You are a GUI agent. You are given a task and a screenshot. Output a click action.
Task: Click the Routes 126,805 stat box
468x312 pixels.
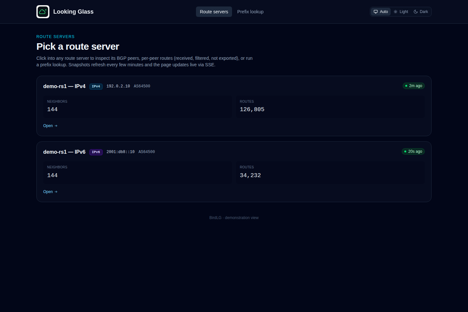(330, 106)
